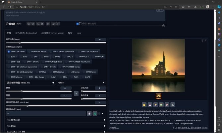The width and height of the screenshot is (222, 133).
Task: Open browser settings gear in sidebar
Action: tap(219, 130)
